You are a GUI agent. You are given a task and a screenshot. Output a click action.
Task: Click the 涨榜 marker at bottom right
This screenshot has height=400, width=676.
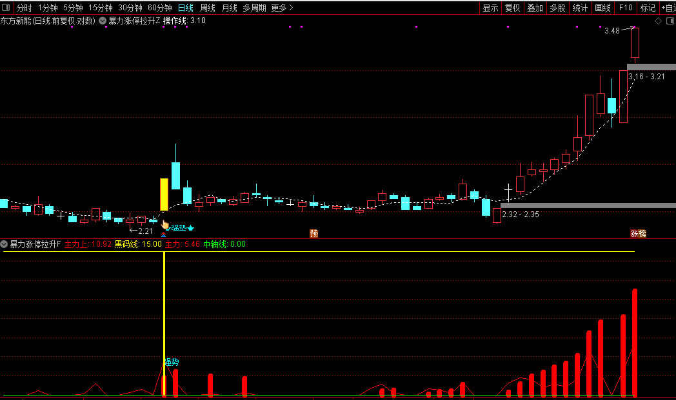(639, 233)
